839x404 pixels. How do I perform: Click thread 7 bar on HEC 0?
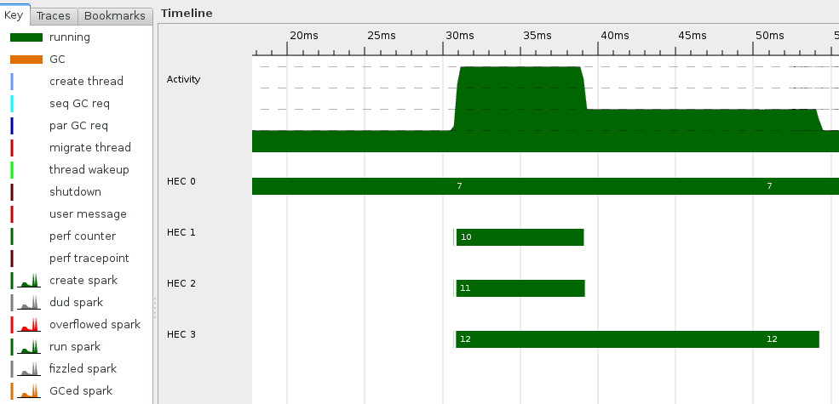tap(545, 186)
